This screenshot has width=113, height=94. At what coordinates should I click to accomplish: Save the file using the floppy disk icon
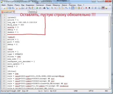tap(10, 8)
